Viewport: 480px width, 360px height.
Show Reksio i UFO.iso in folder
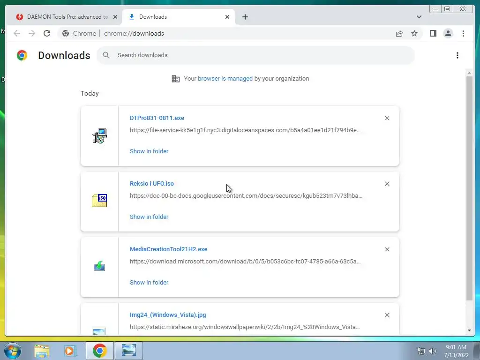pyautogui.click(x=149, y=217)
